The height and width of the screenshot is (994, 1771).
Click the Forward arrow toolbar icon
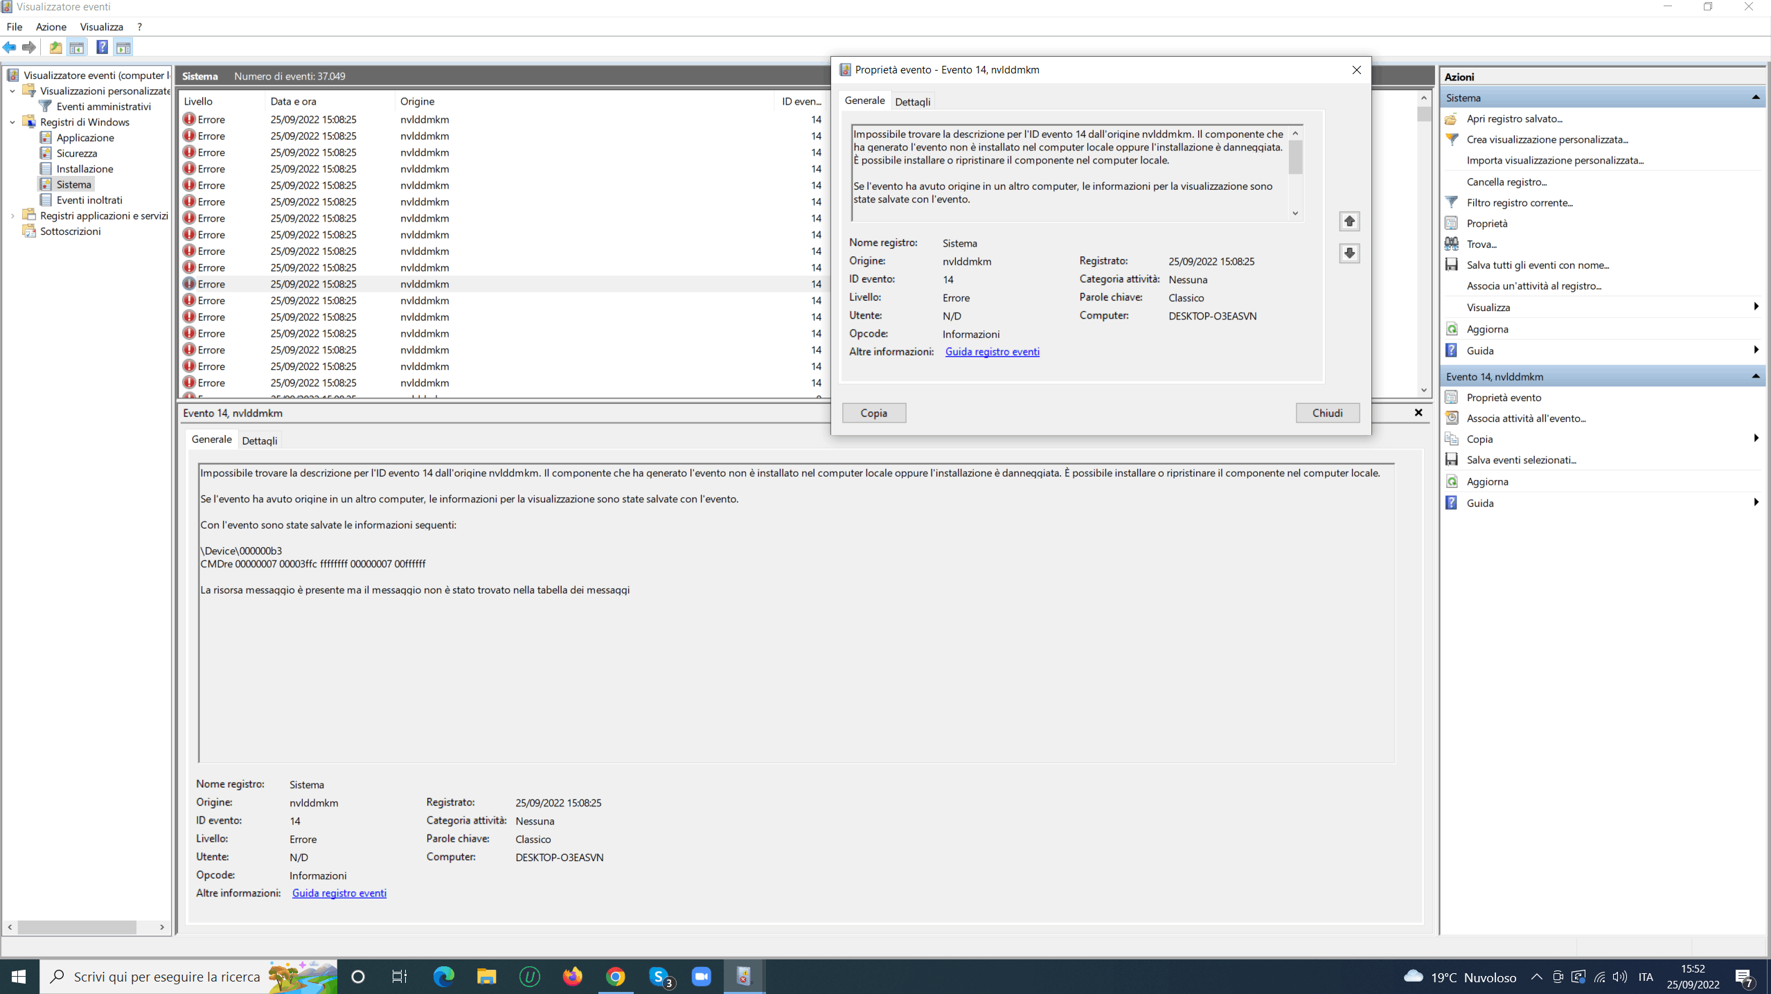29,47
